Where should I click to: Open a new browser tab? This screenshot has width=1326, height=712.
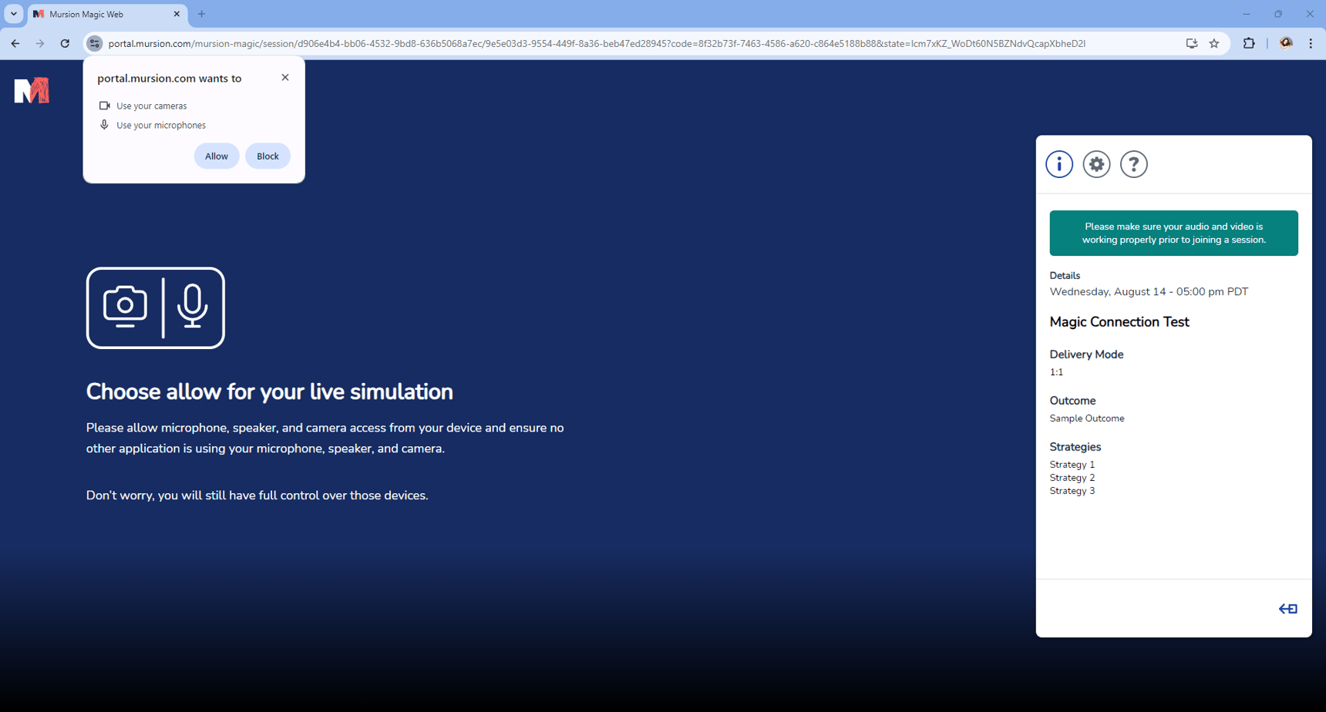click(x=202, y=14)
